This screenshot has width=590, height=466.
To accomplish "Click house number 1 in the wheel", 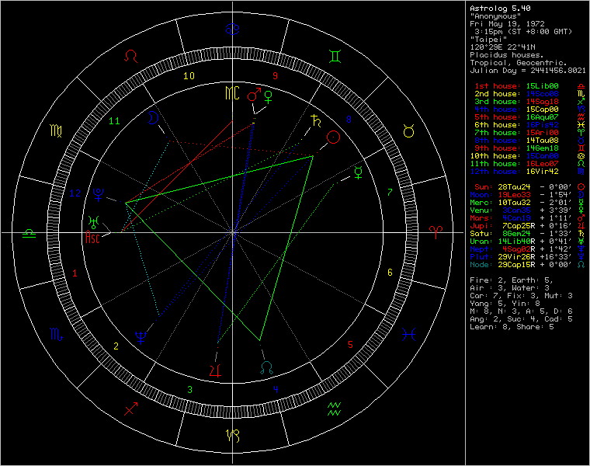I will click(75, 273).
